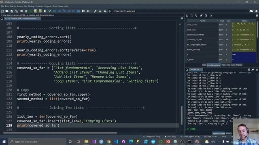Image resolution: width=259 pixels, height=145 pixels.
Task: Stop debugging blue square icon
Action: pos(79,11)
